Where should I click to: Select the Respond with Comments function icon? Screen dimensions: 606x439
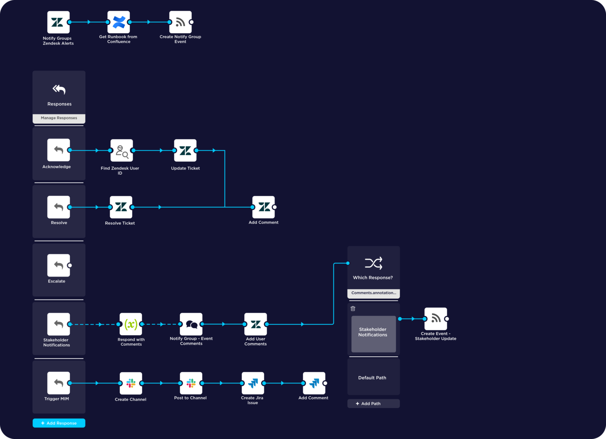pos(131,324)
